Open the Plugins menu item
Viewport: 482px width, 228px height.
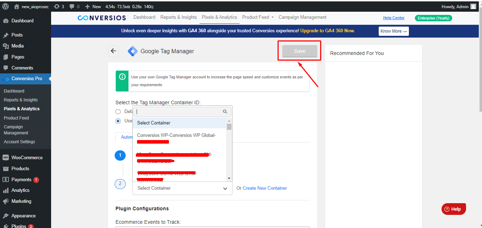pos(19,226)
